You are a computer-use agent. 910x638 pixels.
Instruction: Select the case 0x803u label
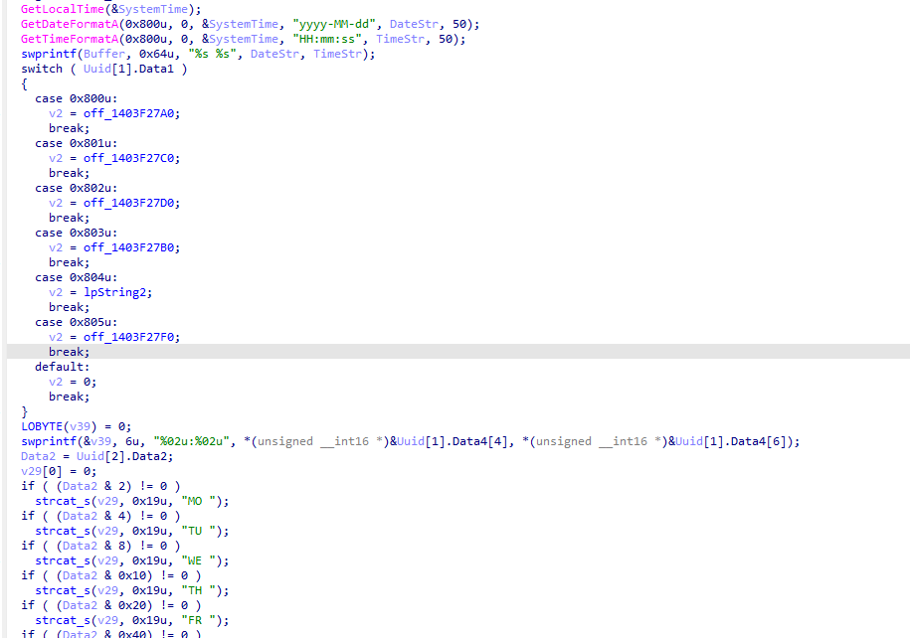tap(76, 233)
